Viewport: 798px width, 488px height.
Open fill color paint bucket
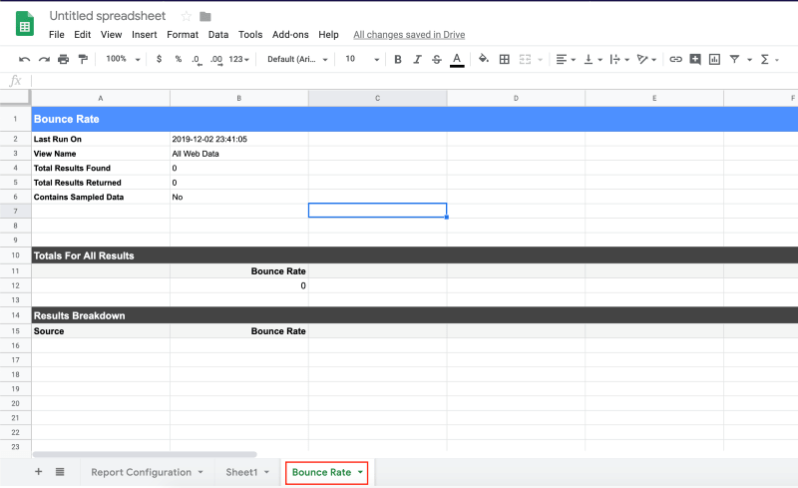[x=484, y=59]
